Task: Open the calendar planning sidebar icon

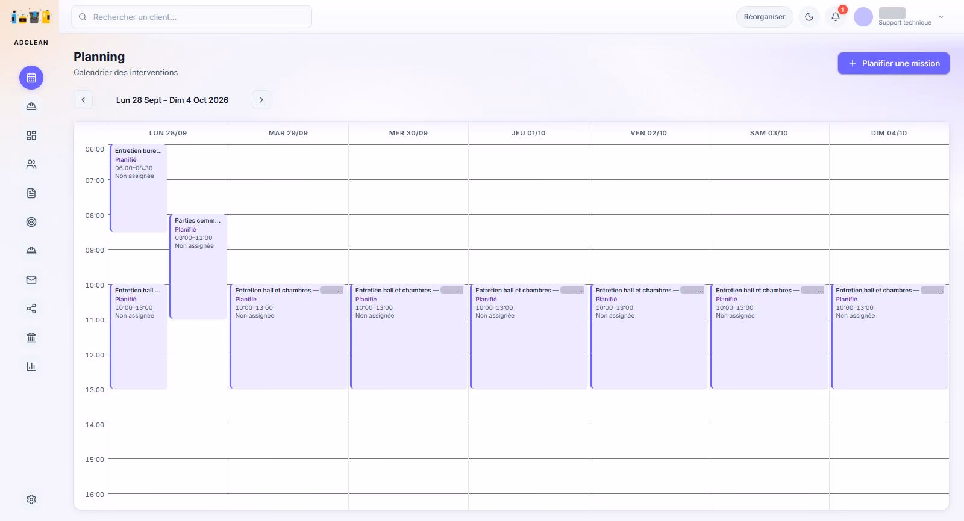Action: point(31,78)
